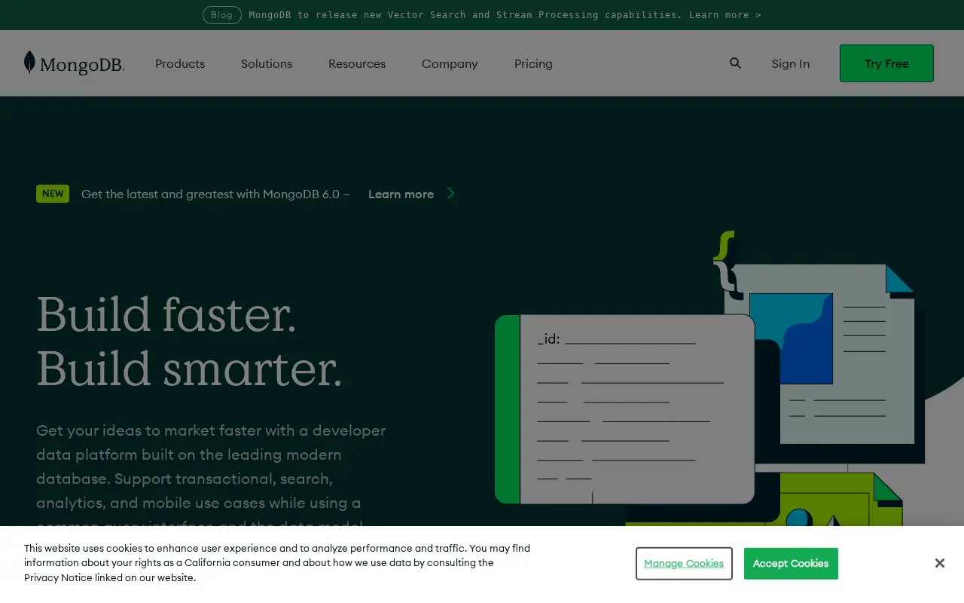
Task: Click 'Get the latest and greatest' text
Action: pyautogui.click(x=215, y=194)
